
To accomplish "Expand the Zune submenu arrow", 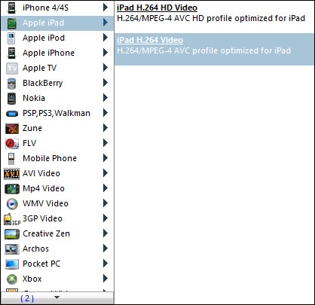I will click(x=106, y=128).
